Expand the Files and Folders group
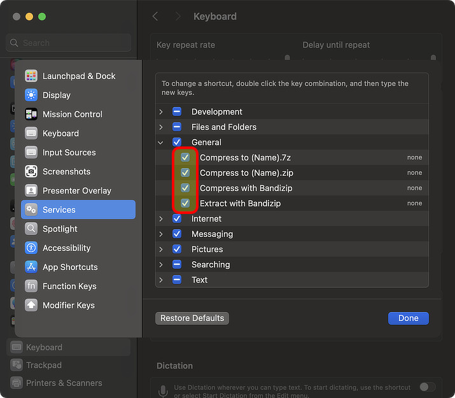 click(161, 127)
